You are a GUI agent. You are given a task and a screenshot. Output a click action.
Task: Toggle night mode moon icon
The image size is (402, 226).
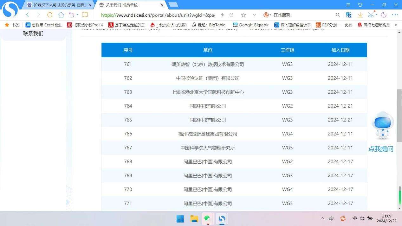384,15
